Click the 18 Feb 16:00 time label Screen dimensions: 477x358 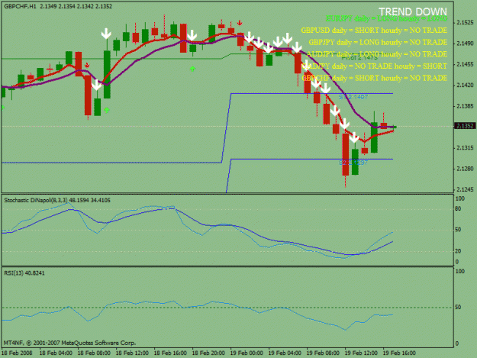170,353
